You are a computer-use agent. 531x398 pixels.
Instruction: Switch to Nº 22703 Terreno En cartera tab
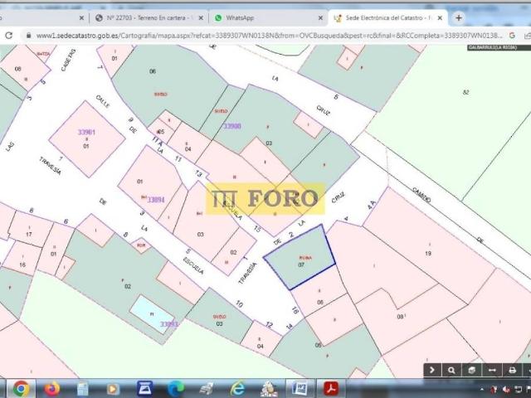[x=149, y=18]
